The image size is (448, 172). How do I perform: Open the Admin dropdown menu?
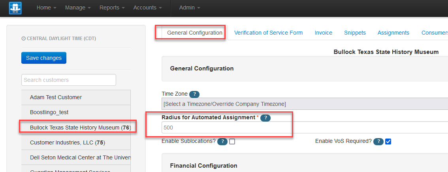(189, 8)
